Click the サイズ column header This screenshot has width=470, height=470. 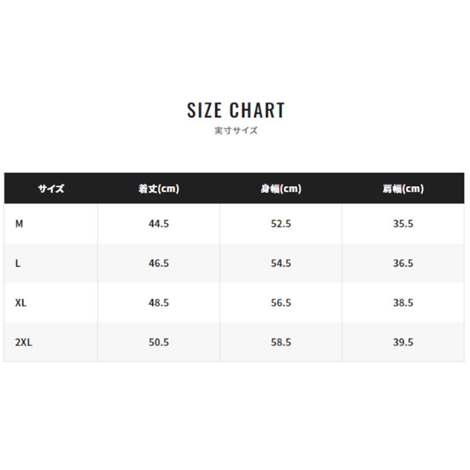51,189
